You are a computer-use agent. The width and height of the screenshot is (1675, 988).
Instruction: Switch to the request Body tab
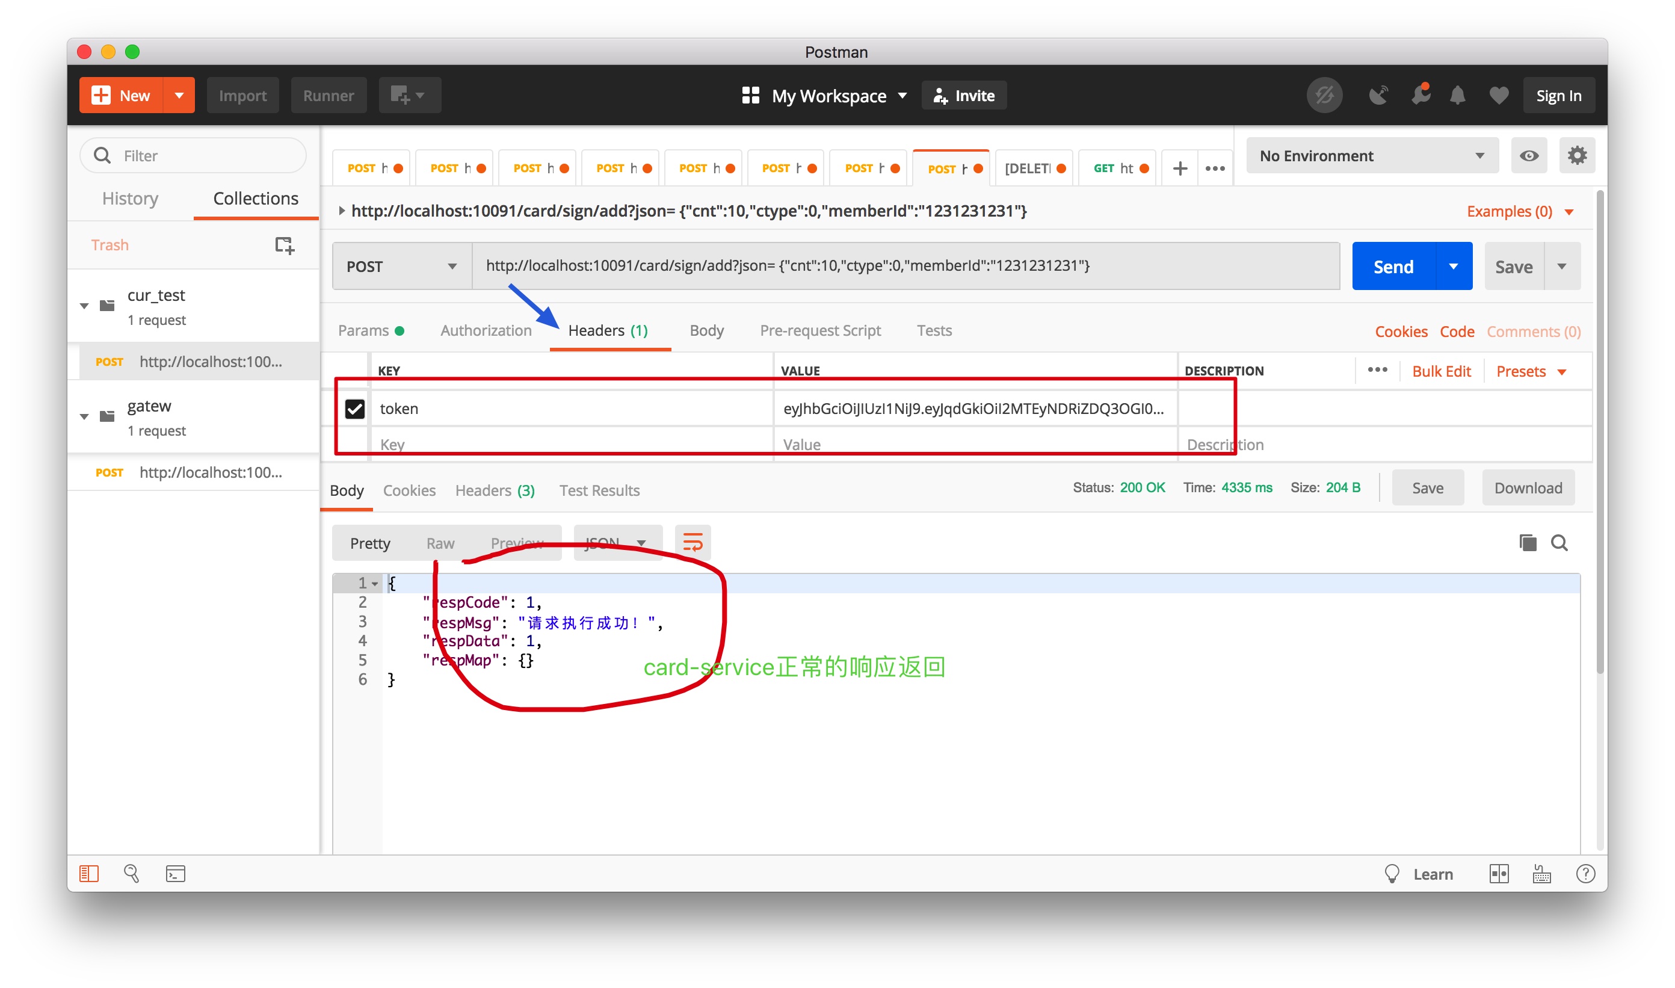[706, 331]
